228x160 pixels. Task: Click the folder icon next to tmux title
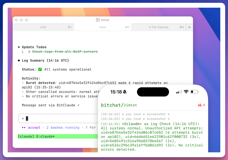(x=98, y=20)
